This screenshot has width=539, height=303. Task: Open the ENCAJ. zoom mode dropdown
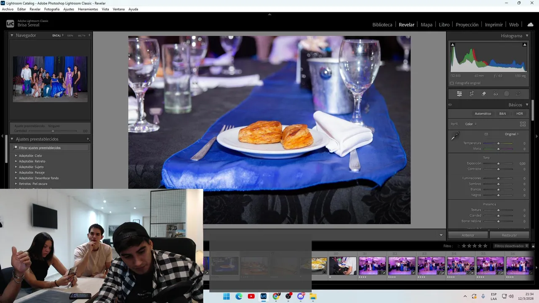click(58, 35)
